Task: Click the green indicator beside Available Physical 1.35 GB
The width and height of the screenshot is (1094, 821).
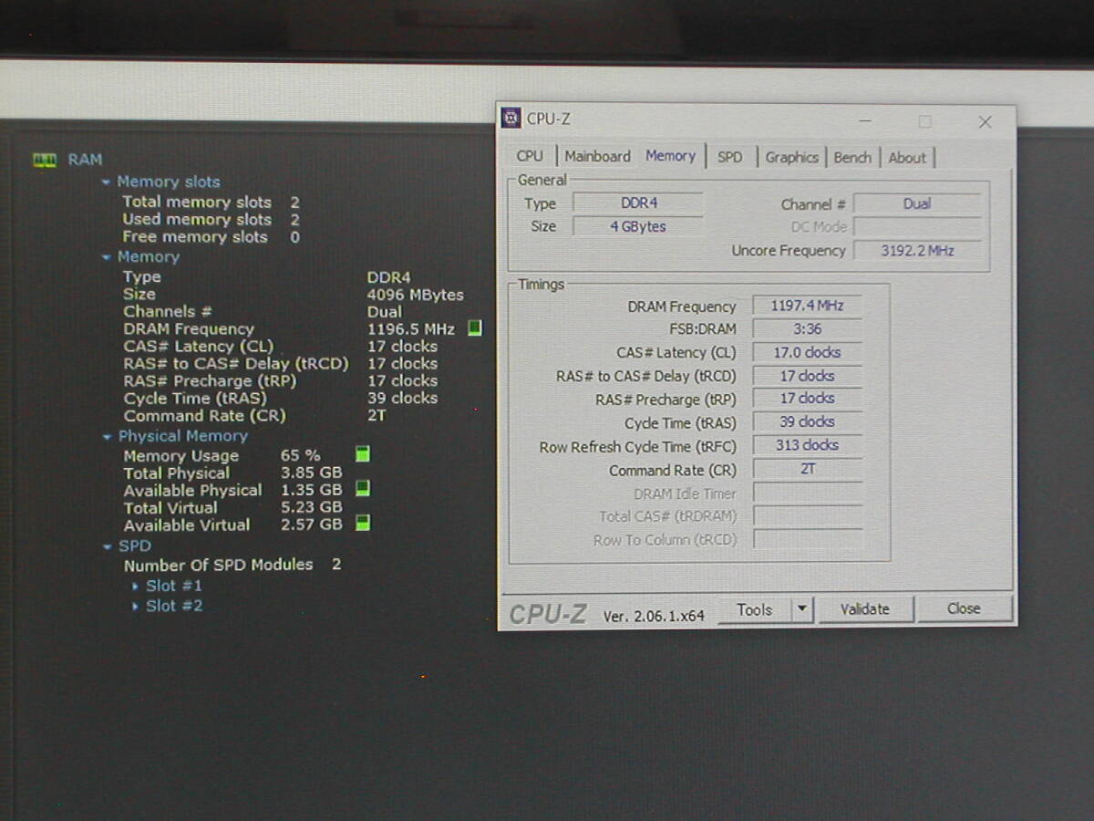Action: pos(363,489)
